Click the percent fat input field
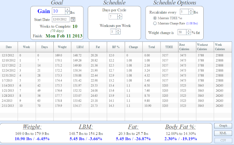This screenshot has height=145, width=234. click(x=182, y=32)
